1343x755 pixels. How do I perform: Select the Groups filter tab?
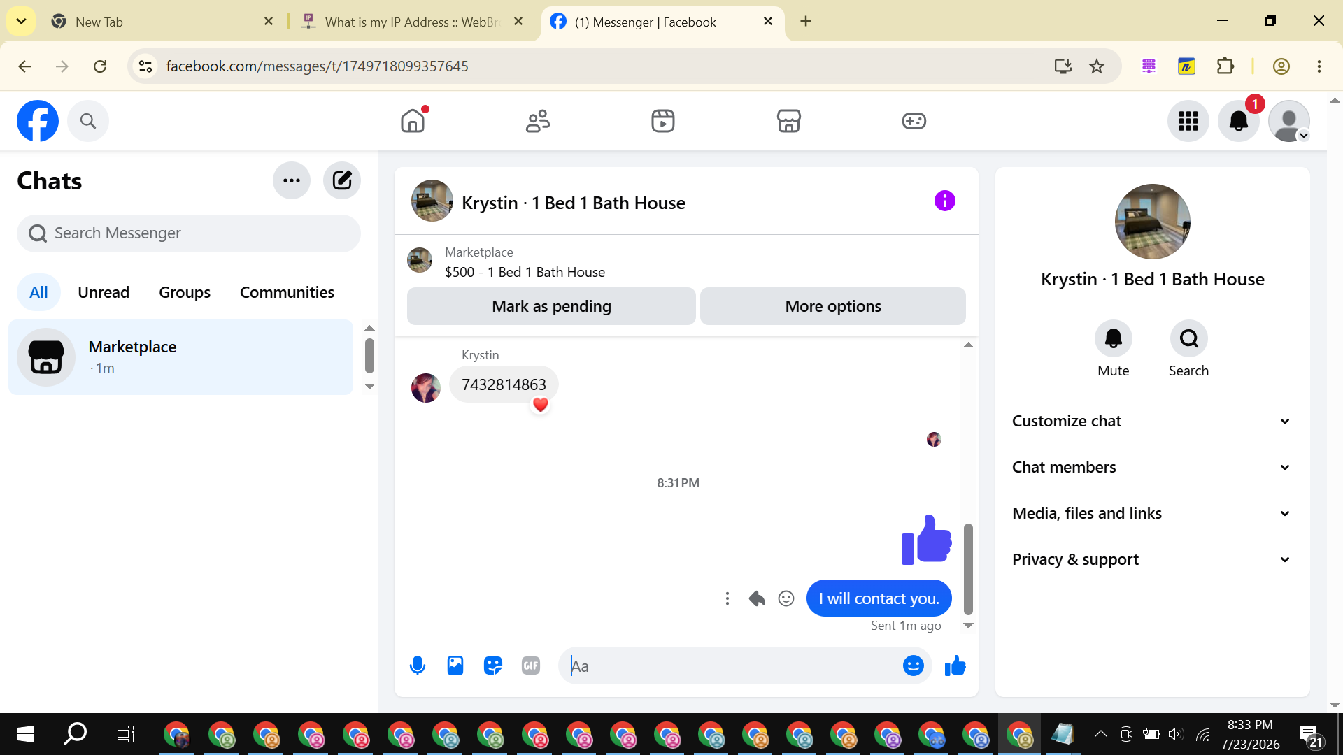tap(185, 292)
